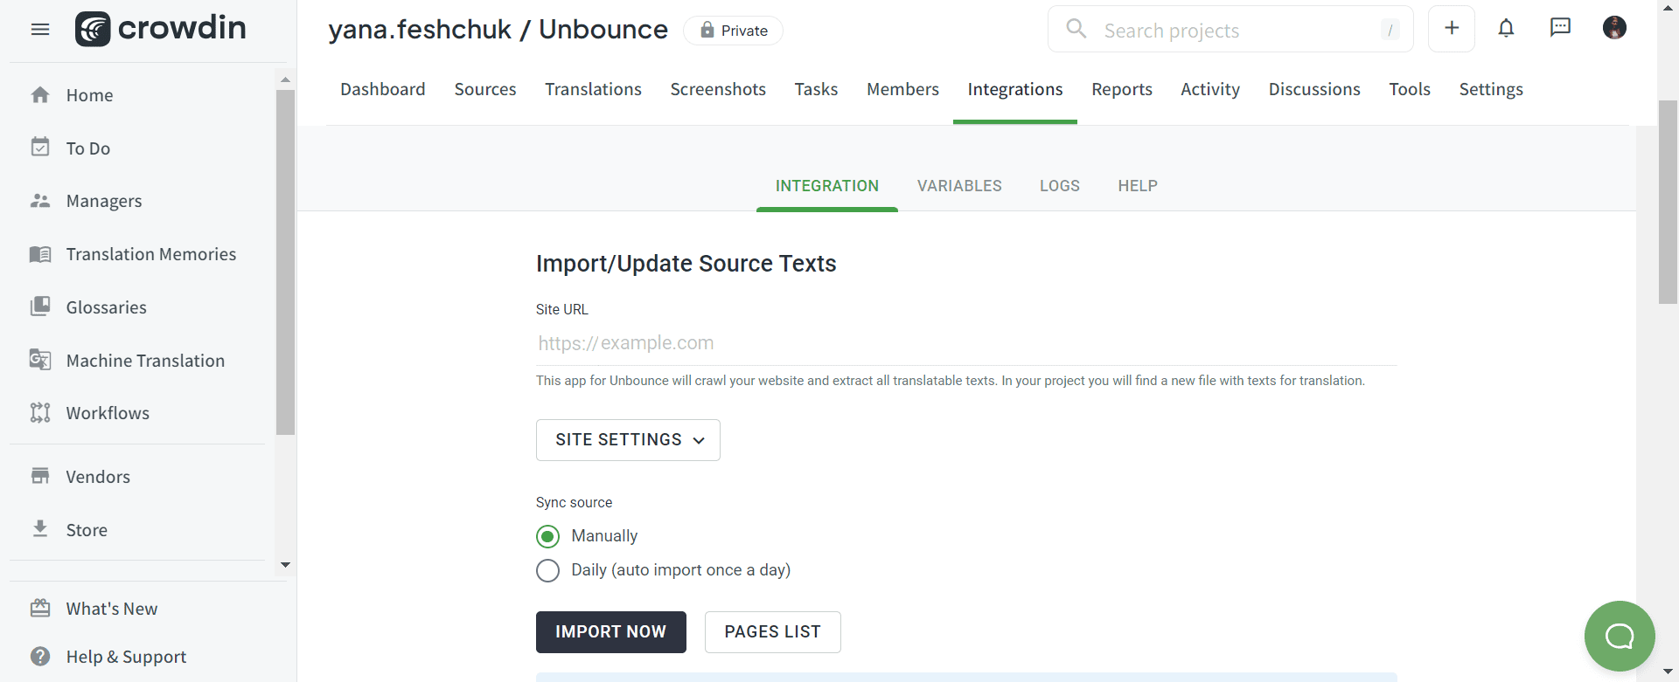
Task: Open the Translations tab
Action: point(593,89)
